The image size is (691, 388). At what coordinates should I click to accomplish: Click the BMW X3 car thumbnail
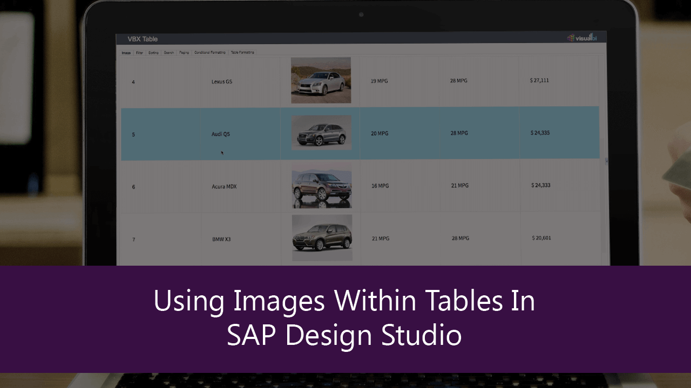click(321, 237)
